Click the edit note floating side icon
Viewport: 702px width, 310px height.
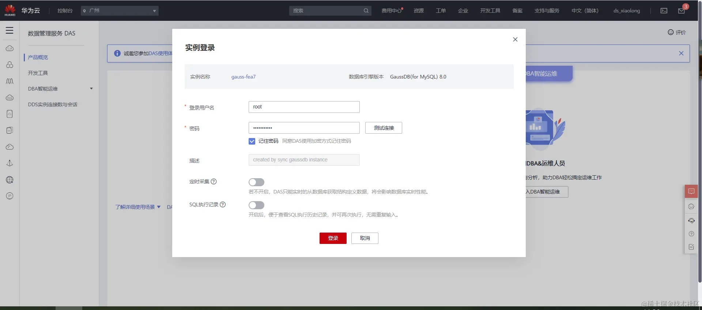691,247
